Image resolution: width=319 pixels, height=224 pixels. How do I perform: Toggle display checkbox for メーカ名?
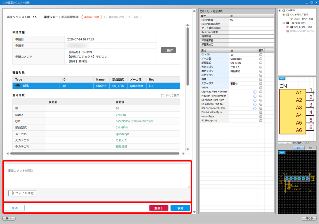[261, 59]
